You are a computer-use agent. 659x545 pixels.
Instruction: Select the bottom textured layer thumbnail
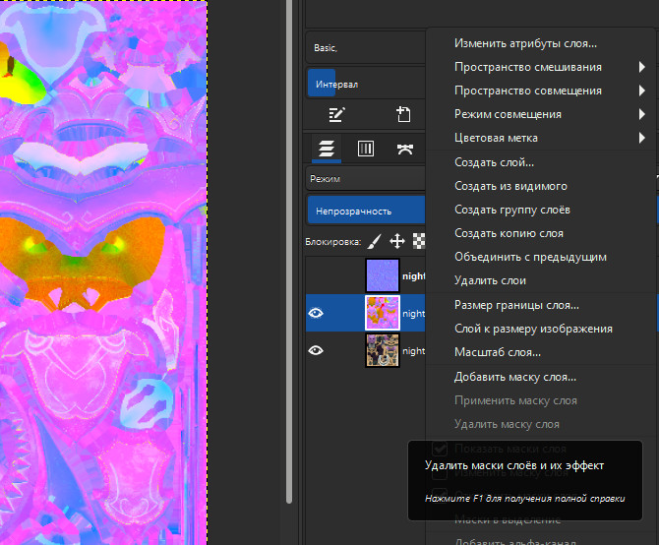click(x=383, y=350)
